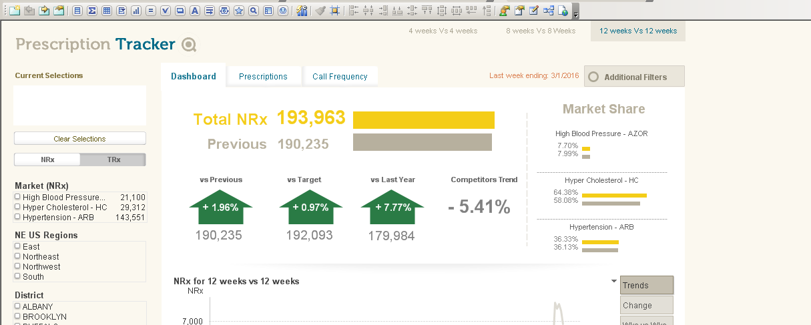Check the Hyper Cholesterol - HC market box

[17, 207]
